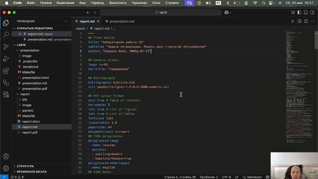Screen dimensions: 318x179
Task: Open the Выделение menu
Action: click(x=65, y=3)
